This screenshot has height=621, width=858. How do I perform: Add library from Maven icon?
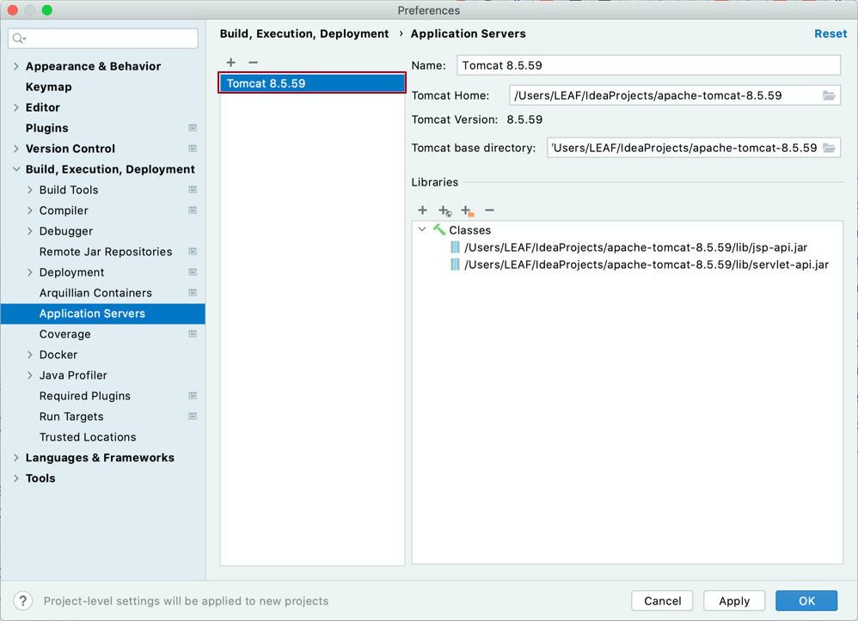444,210
